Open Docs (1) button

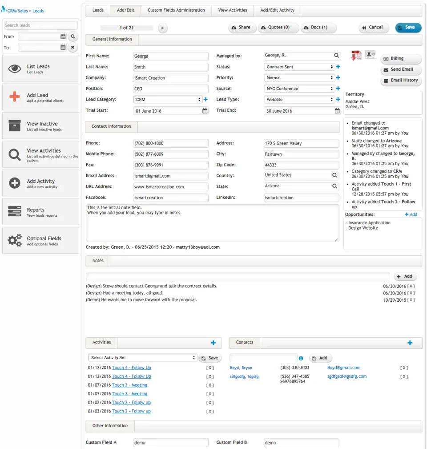coord(318,28)
